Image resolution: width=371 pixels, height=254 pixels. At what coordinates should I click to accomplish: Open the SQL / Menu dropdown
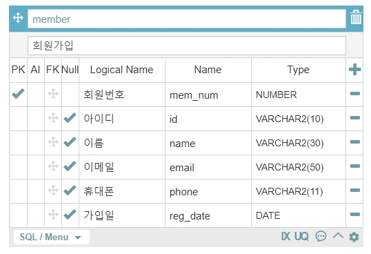tap(52, 237)
